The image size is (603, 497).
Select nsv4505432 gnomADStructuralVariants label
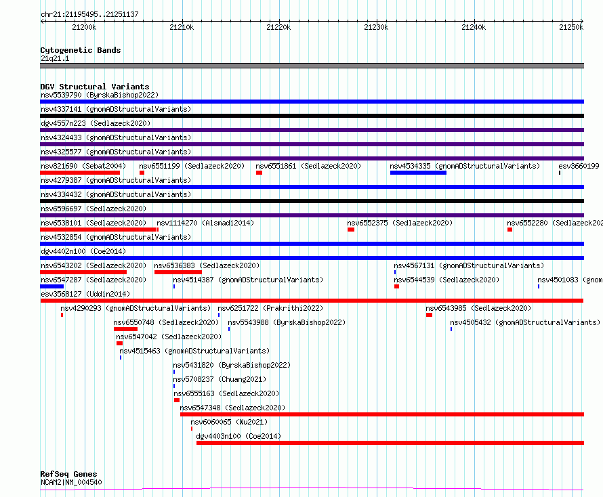(x=525, y=322)
